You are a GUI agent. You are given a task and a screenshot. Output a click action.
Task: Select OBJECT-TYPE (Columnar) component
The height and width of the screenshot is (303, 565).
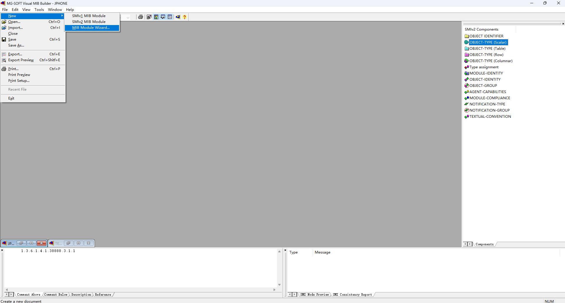click(x=489, y=61)
